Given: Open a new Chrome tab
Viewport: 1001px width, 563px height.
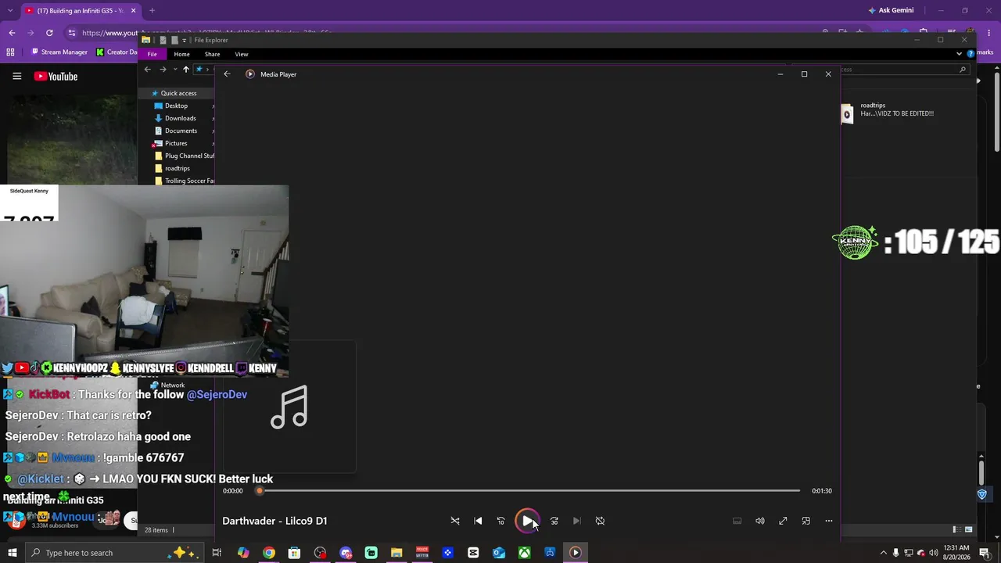Looking at the screenshot, I should point(152,11).
